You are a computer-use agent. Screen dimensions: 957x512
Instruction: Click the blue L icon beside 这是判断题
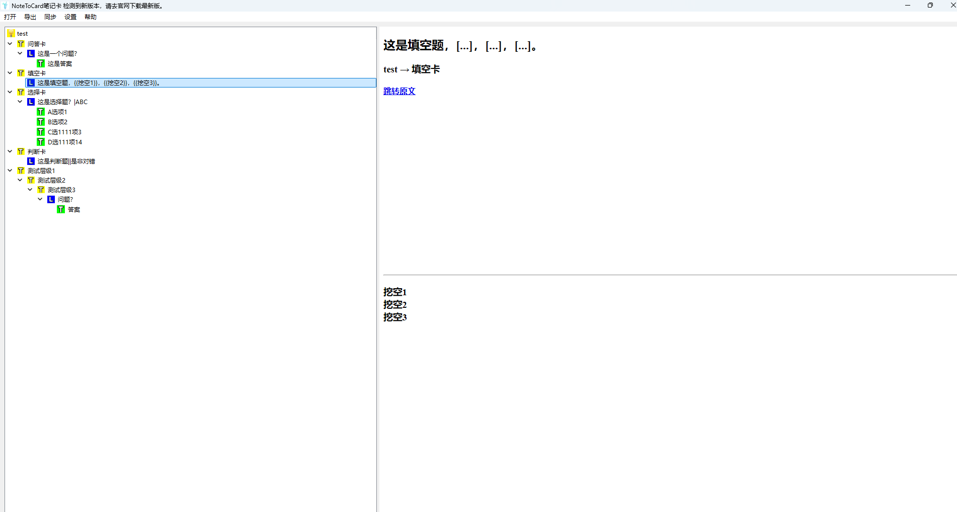(x=31, y=161)
